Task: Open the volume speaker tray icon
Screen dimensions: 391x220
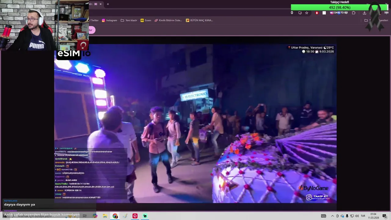Action: [x=357, y=216]
